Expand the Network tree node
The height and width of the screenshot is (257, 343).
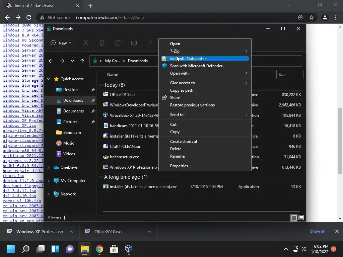[49, 194]
